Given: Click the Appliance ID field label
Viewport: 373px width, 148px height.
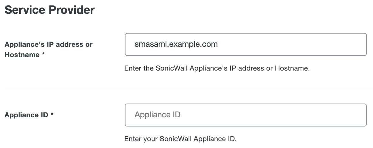Looking at the screenshot, I should tap(26, 115).
